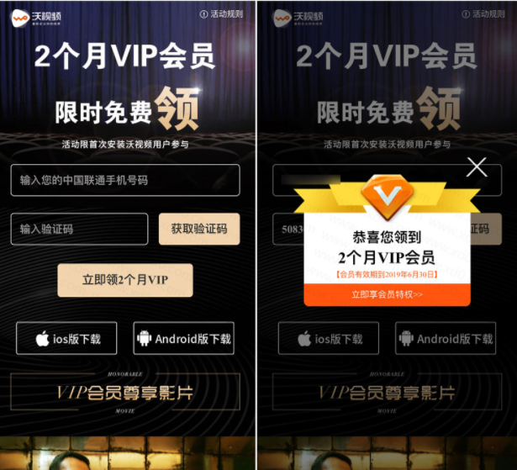Viewport: 517px width, 470px height.
Task: Open 活动规则 link on right screen
Action: click(483, 14)
